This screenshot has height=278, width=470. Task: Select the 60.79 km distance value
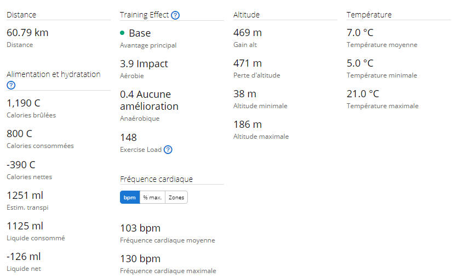[27, 33]
